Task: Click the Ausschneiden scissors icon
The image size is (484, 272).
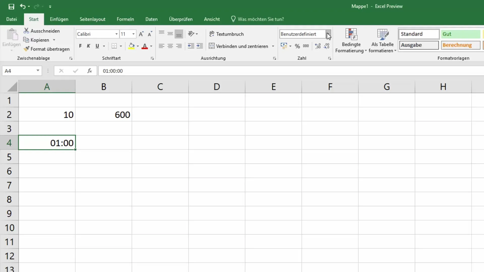Action: [26, 30]
